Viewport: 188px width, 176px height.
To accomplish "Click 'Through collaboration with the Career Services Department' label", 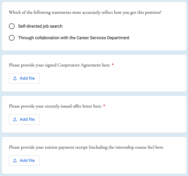I will tap(74, 38).
